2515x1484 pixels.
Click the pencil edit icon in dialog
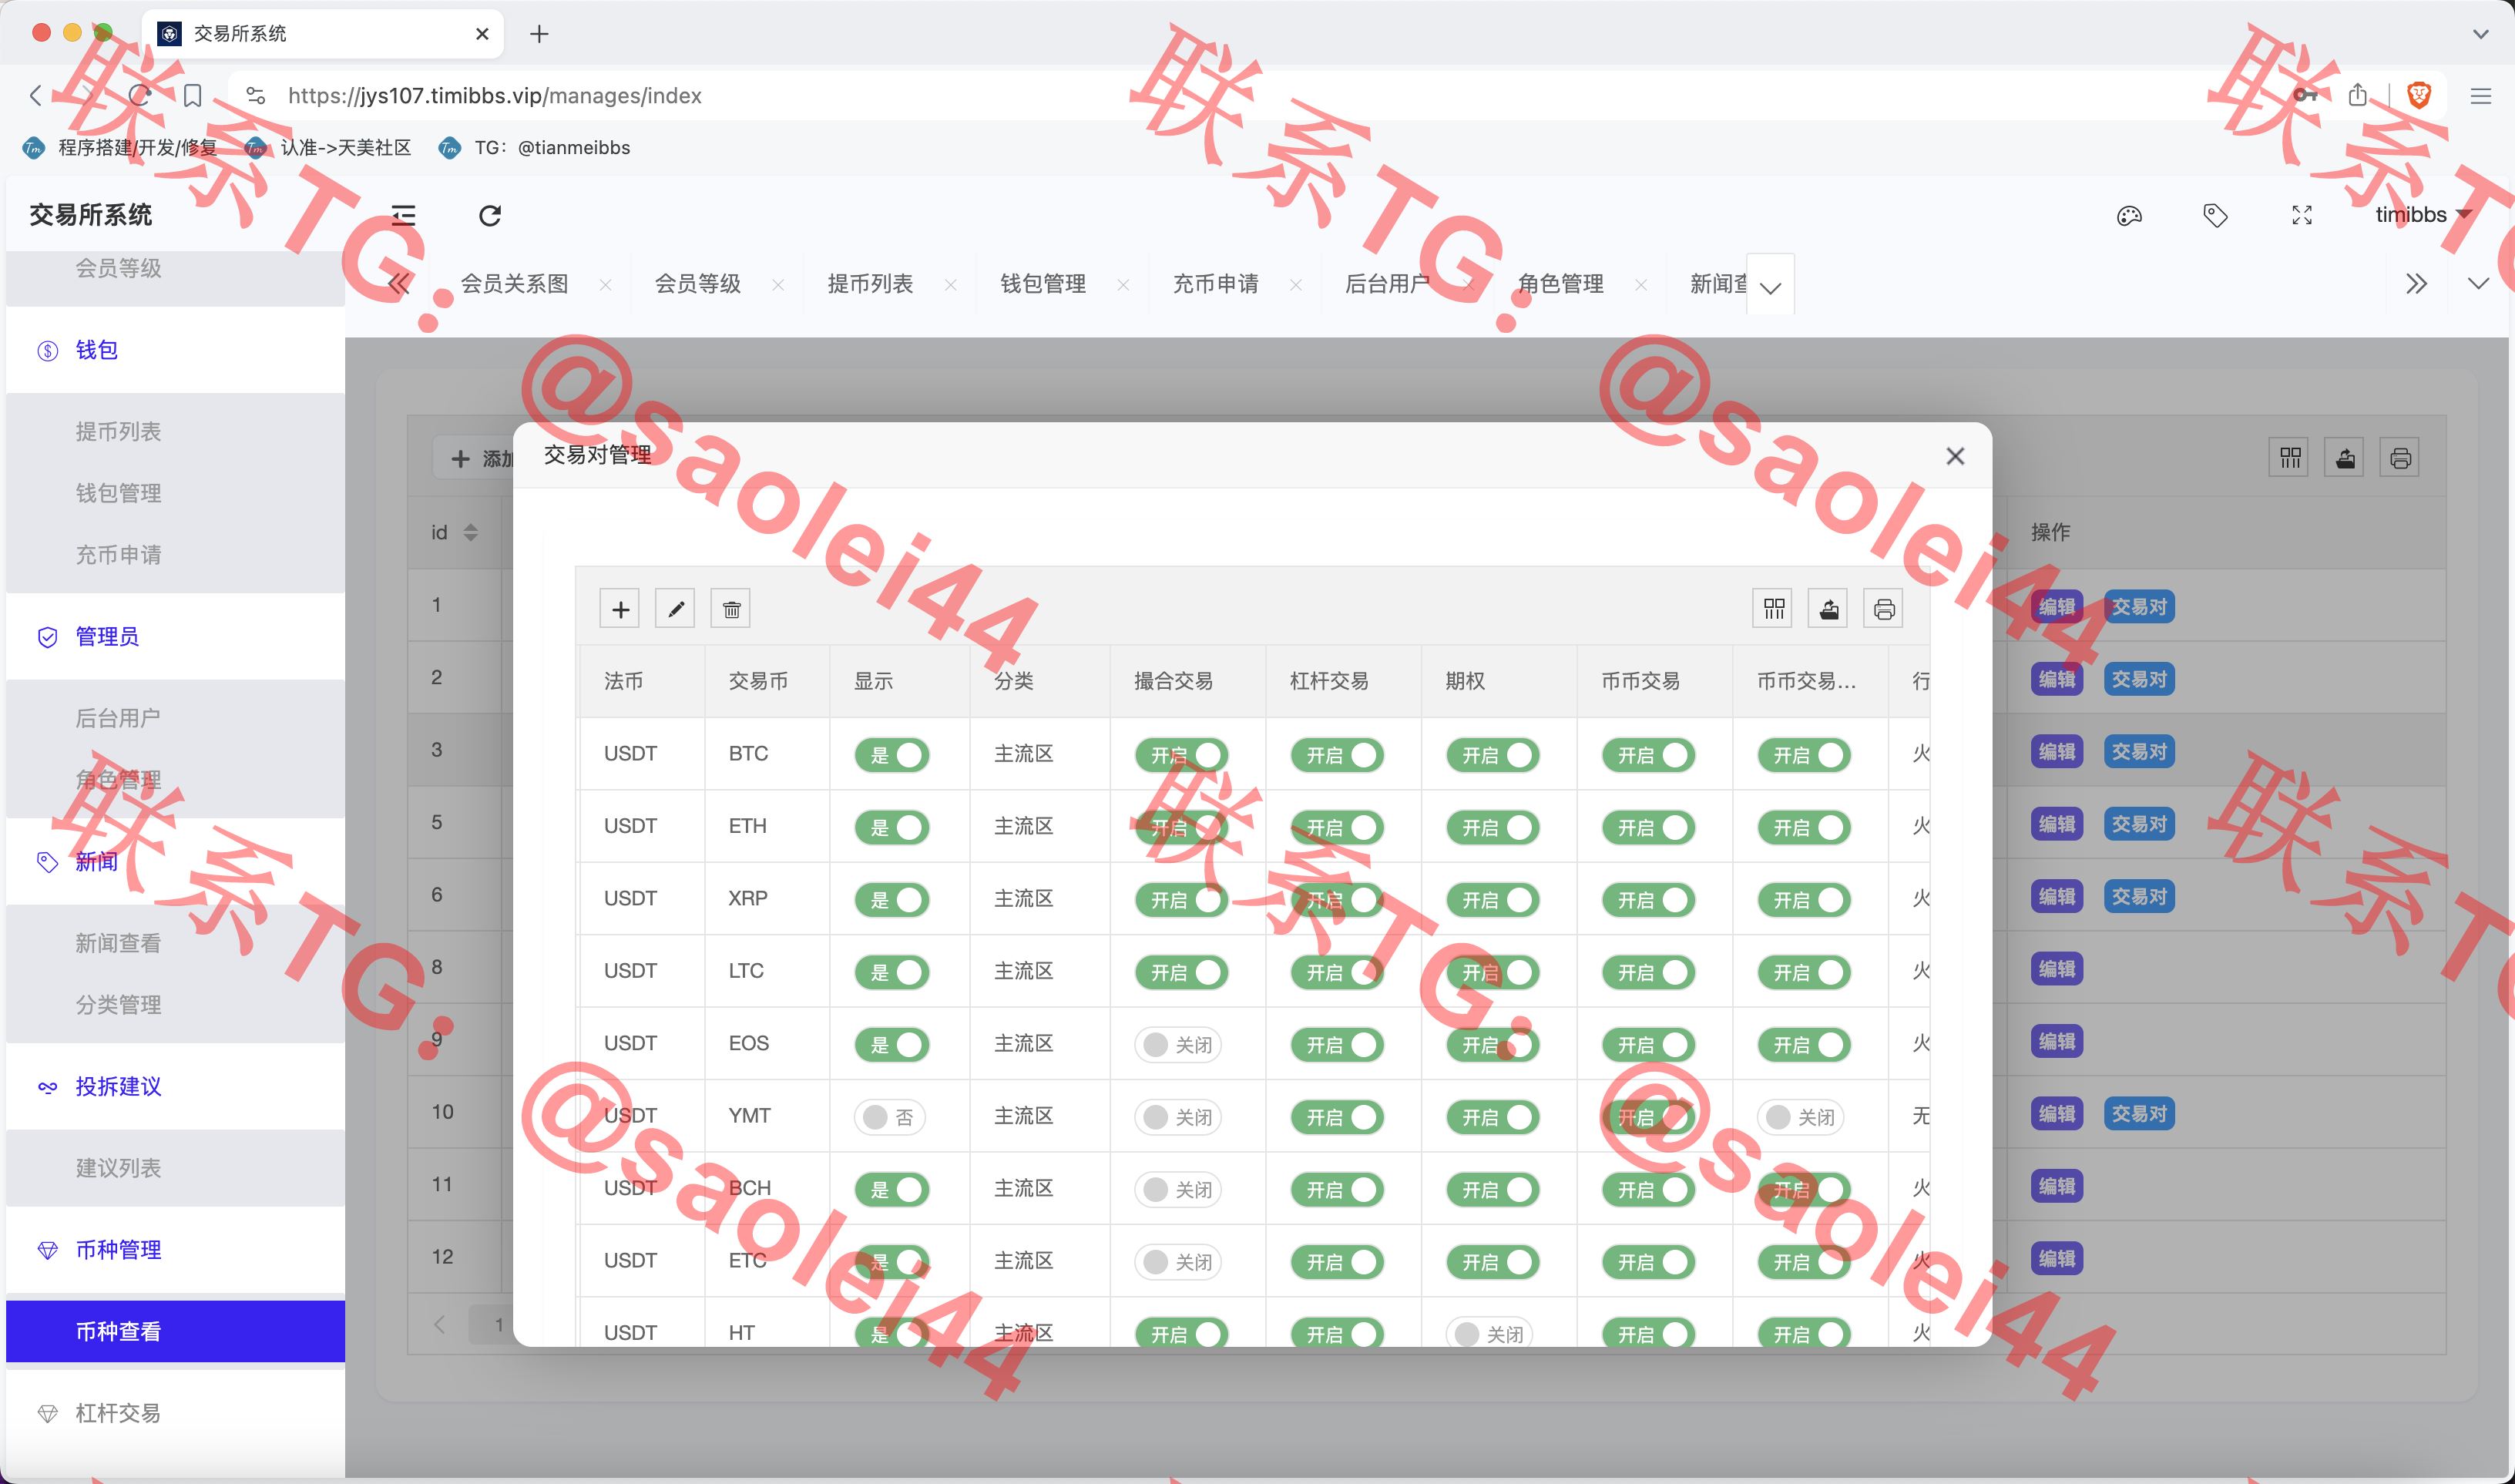(x=675, y=609)
